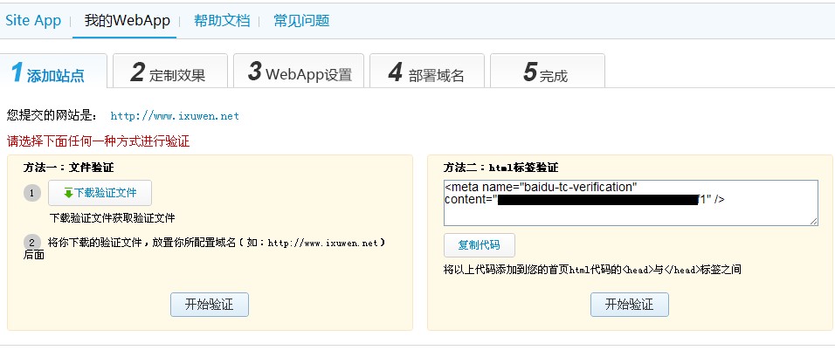The height and width of the screenshot is (357, 835).
Task: Click the step 2 circle under 文件验证
Action: (x=32, y=242)
